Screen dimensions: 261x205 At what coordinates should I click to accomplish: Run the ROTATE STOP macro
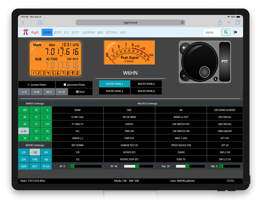[129, 159]
